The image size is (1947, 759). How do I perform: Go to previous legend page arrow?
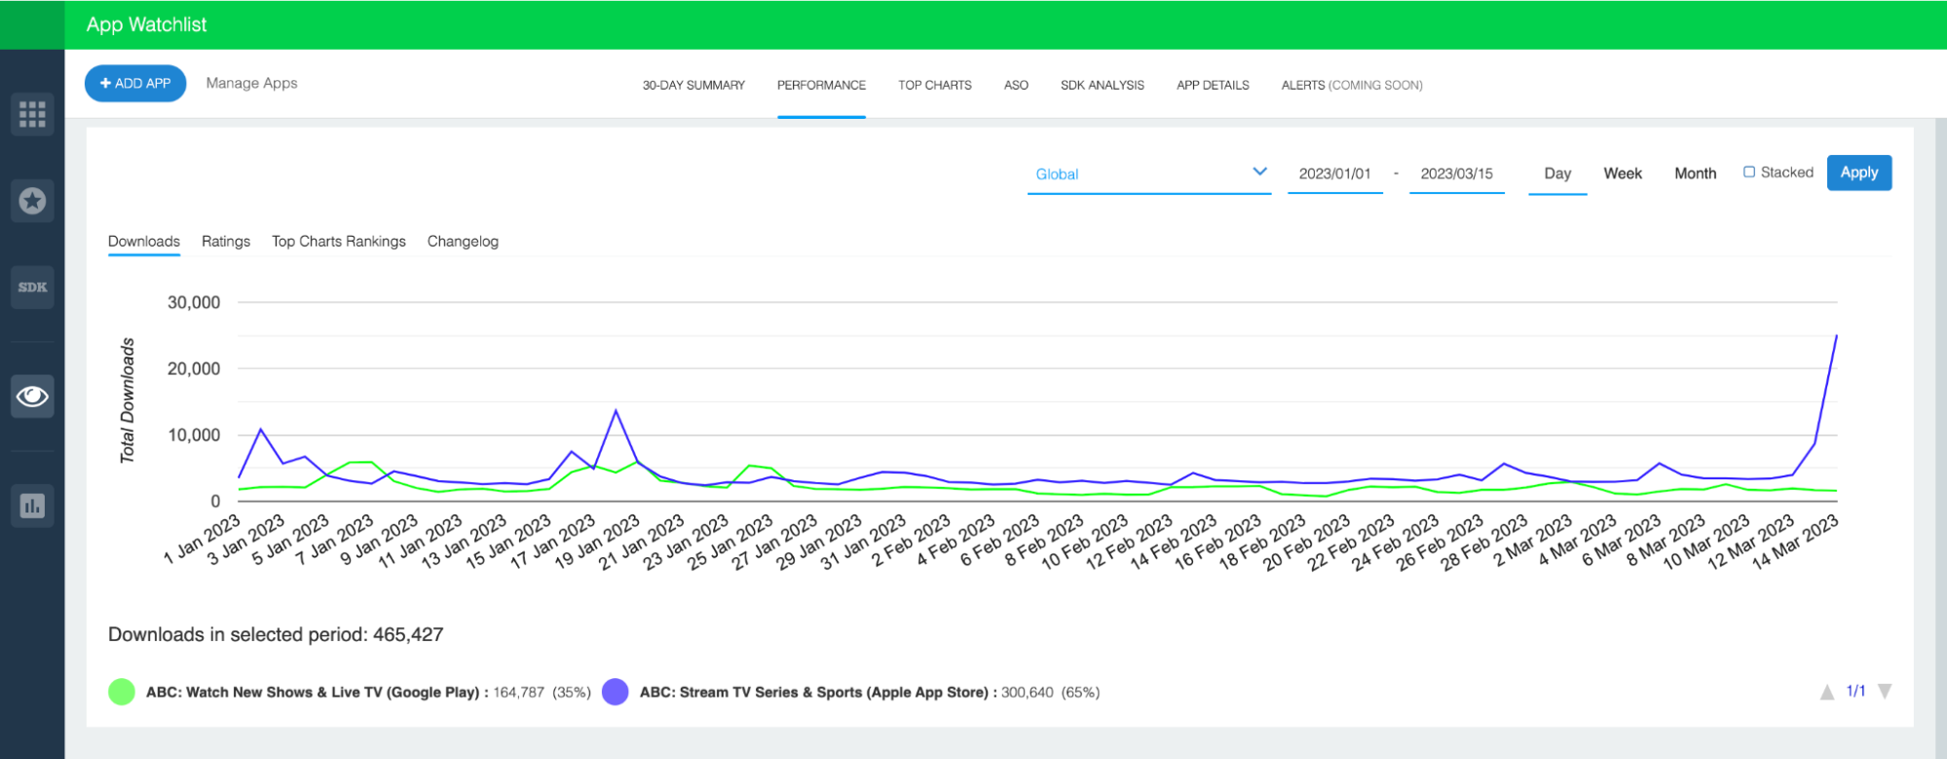pyautogui.click(x=1827, y=692)
